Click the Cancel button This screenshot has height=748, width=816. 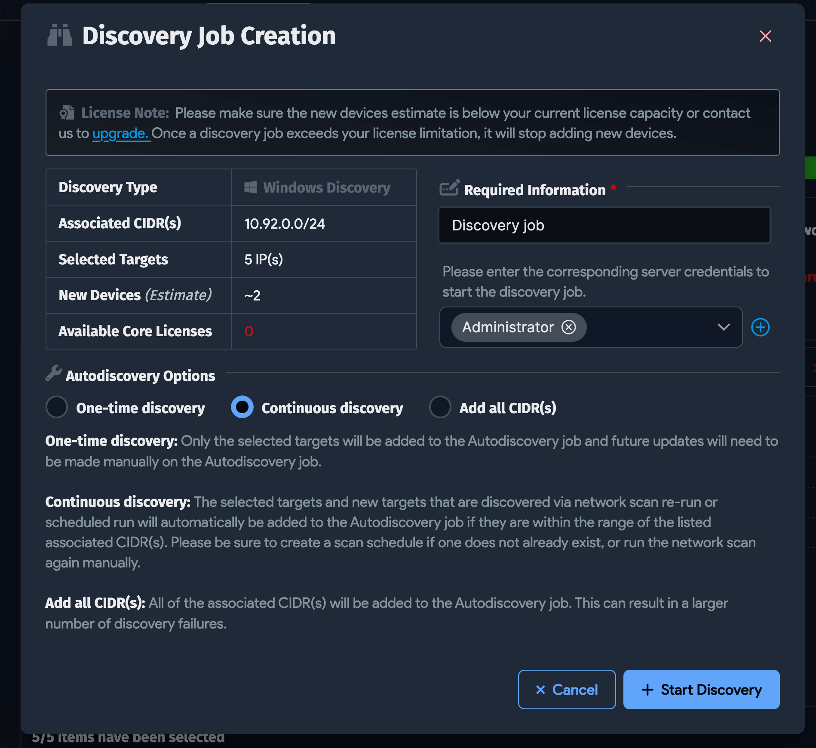(x=567, y=690)
